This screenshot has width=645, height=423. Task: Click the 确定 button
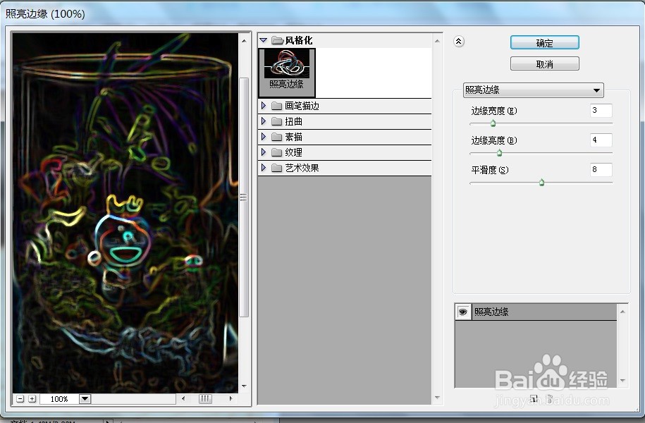(x=545, y=43)
